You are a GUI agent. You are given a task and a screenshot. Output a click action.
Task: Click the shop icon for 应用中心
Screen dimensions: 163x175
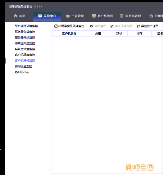point(151,16)
